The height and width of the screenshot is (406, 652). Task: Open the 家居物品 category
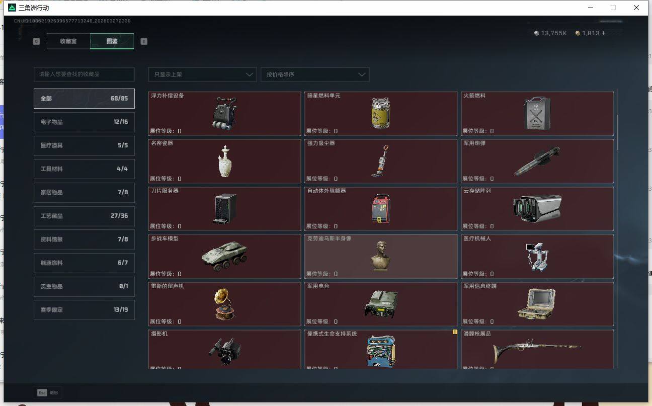(84, 192)
